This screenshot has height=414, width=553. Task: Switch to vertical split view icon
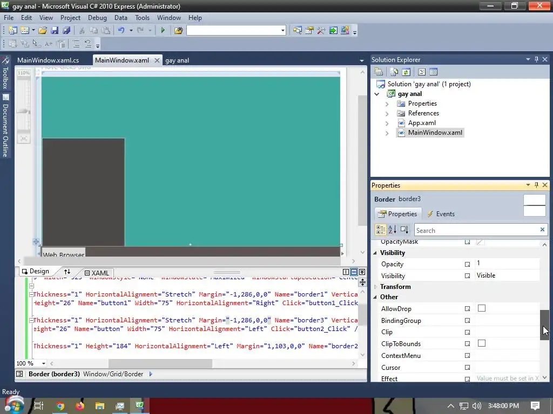click(346, 272)
